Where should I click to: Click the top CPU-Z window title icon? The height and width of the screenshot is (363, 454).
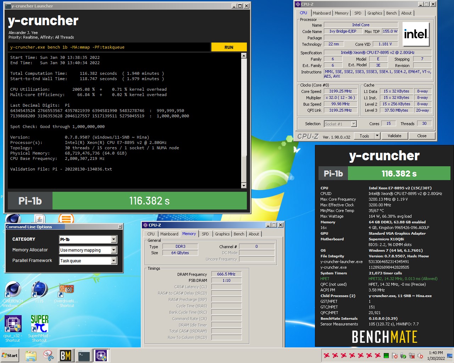(x=298, y=4)
